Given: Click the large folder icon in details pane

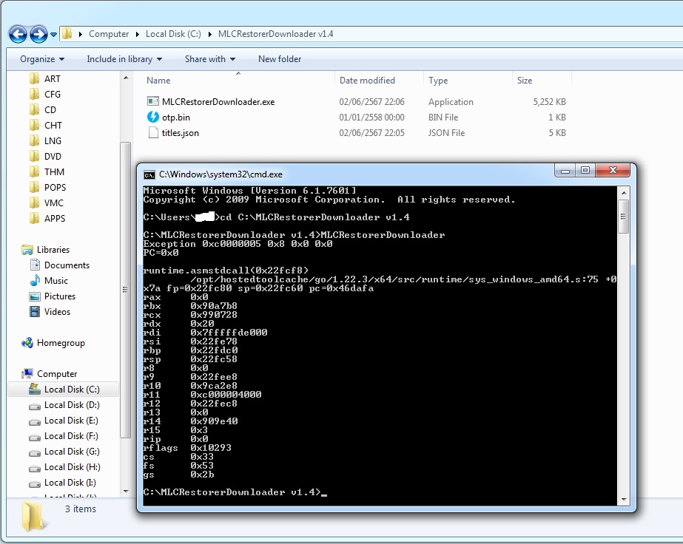Looking at the screenshot, I should (33, 516).
